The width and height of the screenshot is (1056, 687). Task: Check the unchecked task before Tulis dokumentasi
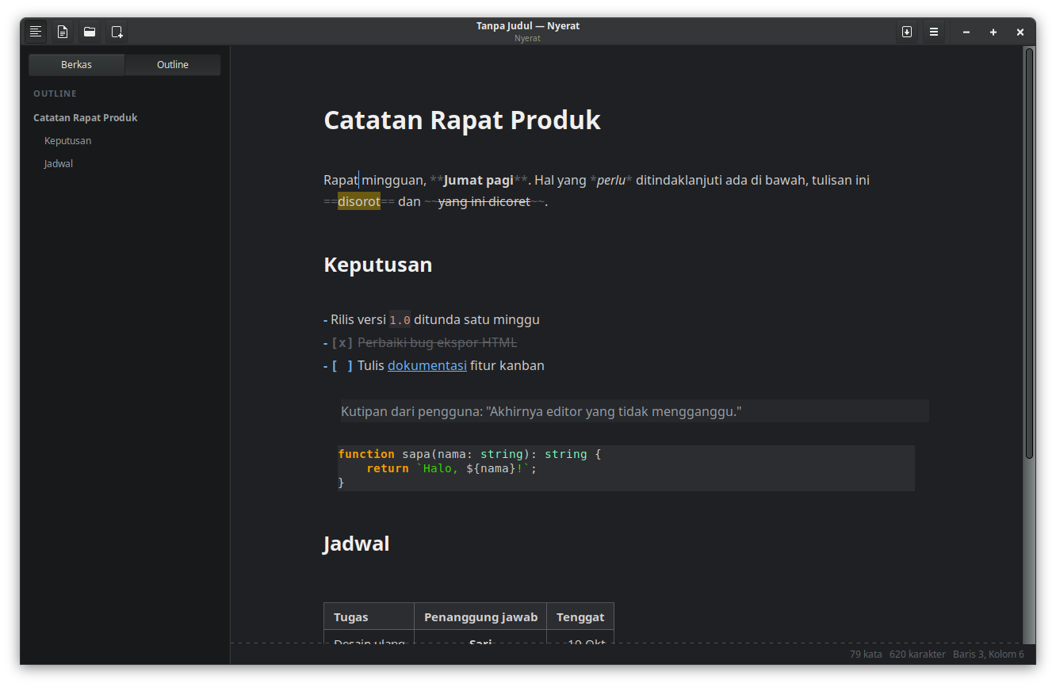click(x=342, y=366)
